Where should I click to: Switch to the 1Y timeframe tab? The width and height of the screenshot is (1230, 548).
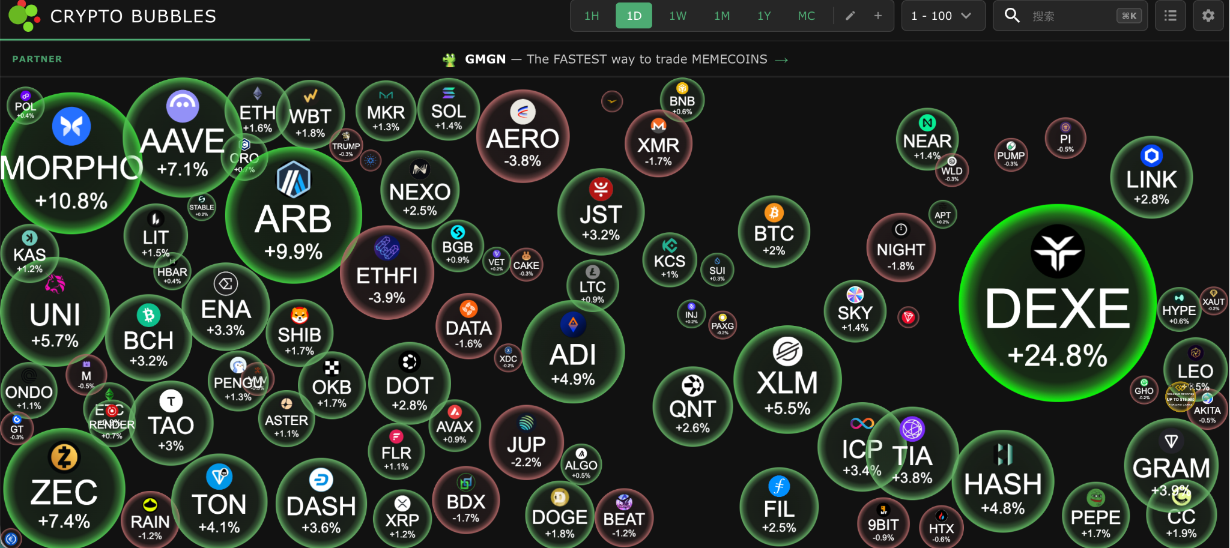tap(764, 16)
